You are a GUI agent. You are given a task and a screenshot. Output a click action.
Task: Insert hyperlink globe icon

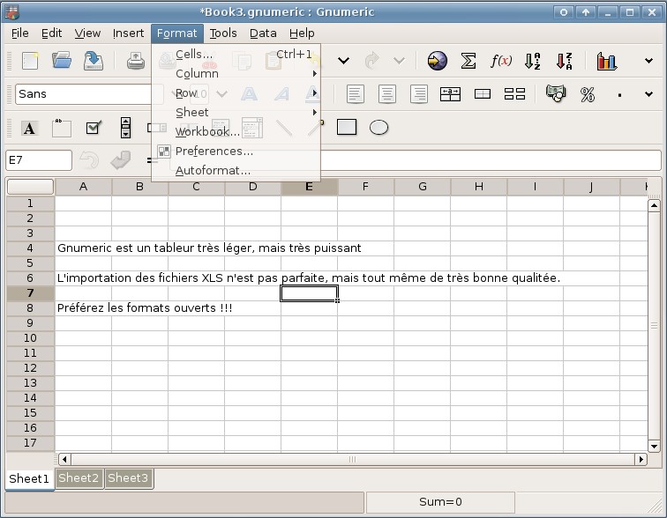click(437, 61)
